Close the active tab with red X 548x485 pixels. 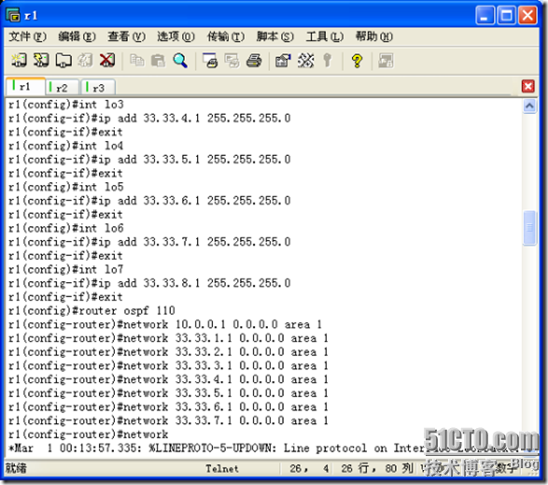(x=527, y=86)
